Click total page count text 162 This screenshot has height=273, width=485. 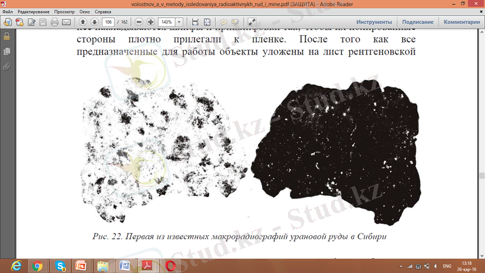tap(124, 22)
